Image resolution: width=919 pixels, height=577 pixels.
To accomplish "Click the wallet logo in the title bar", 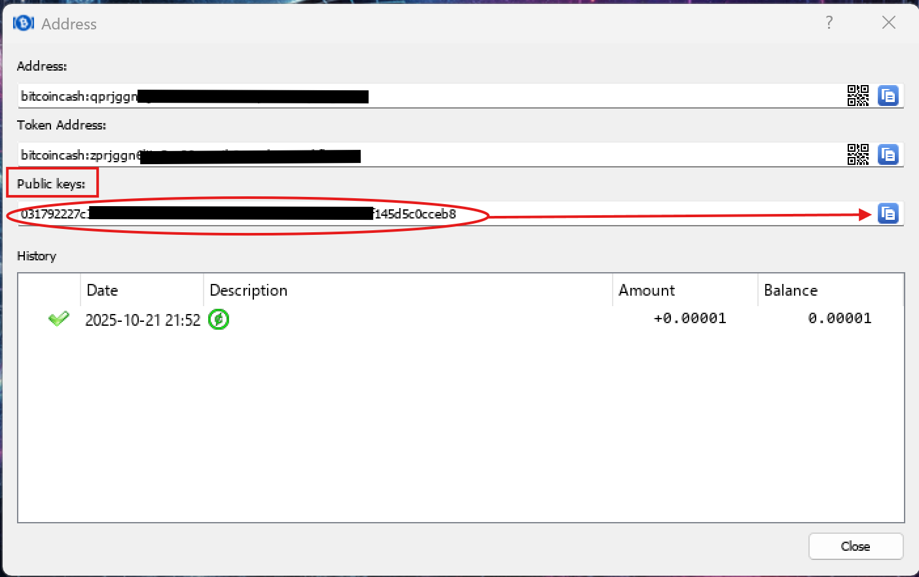I will [23, 23].
